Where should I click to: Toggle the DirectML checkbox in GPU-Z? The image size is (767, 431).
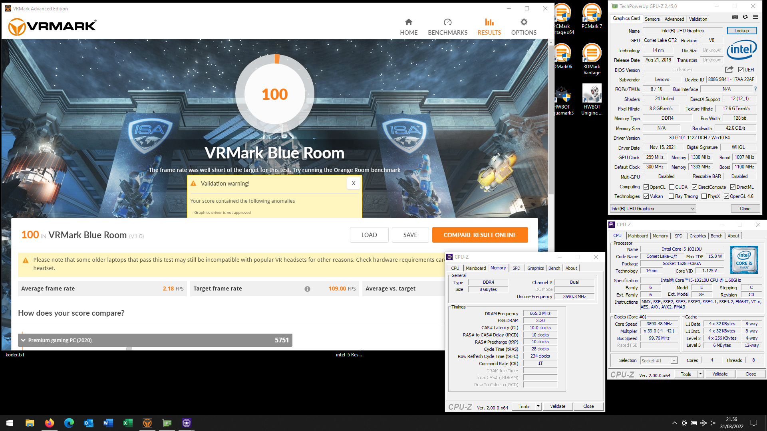[x=733, y=187]
